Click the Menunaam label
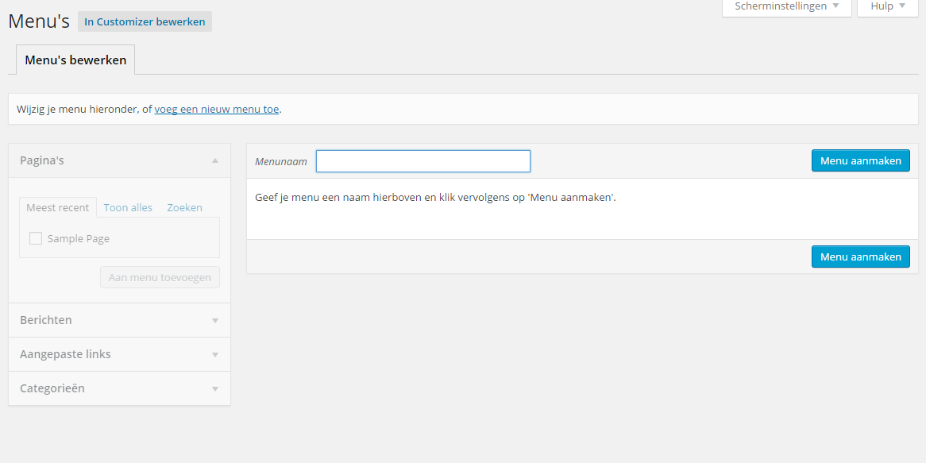Screen dimensions: 926x463 click(x=281, y=161)
